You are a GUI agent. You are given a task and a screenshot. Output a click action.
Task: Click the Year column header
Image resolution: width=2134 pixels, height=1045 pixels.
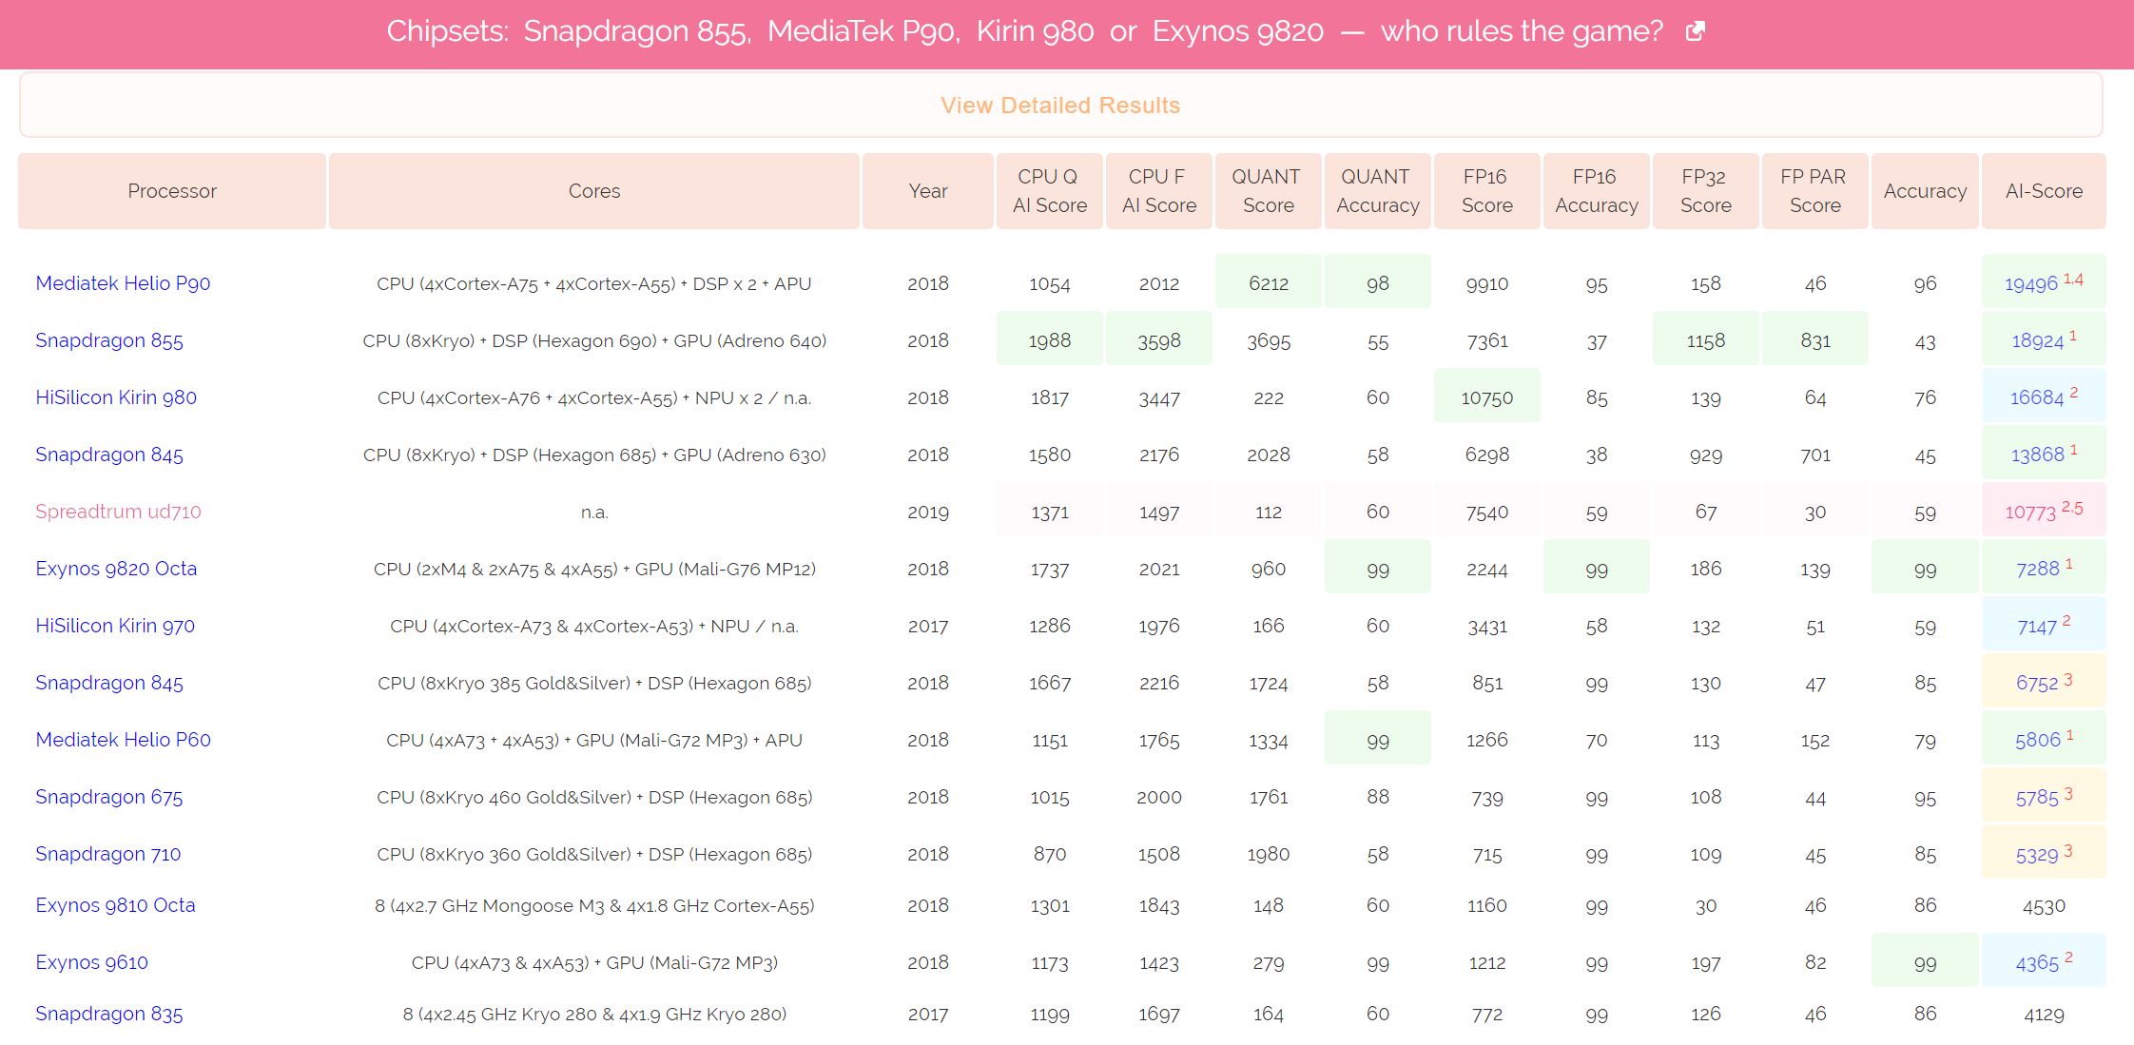tap(928, 191)
